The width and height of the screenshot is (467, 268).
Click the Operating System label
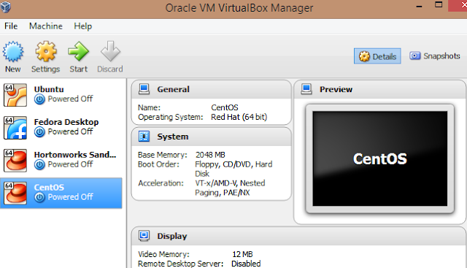pyautogui.click(x=170, y=117)
